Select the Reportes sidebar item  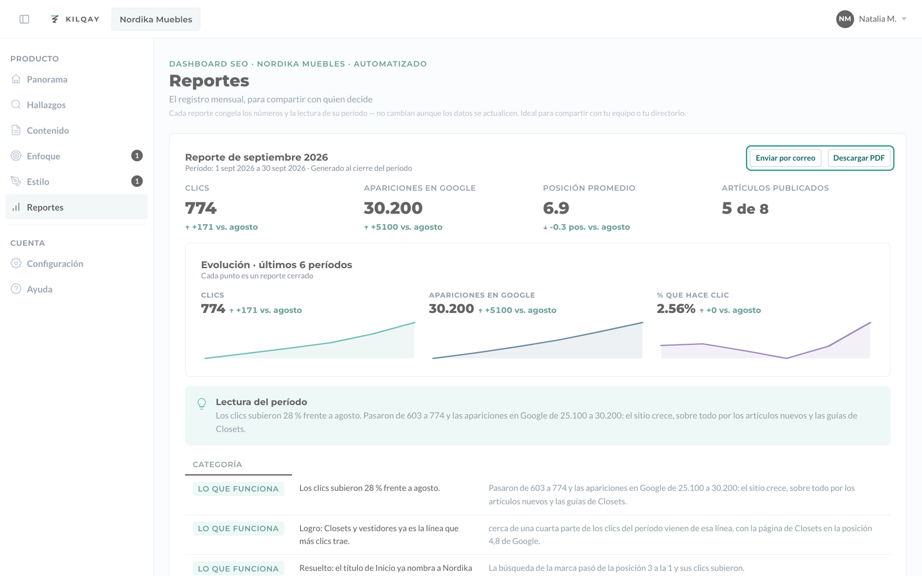pyautogui.click(x=76, y=207)
